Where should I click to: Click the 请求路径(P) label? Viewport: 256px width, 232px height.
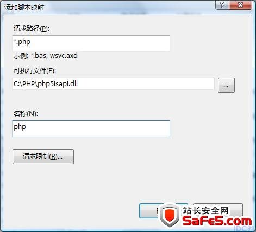pos(32,29)
